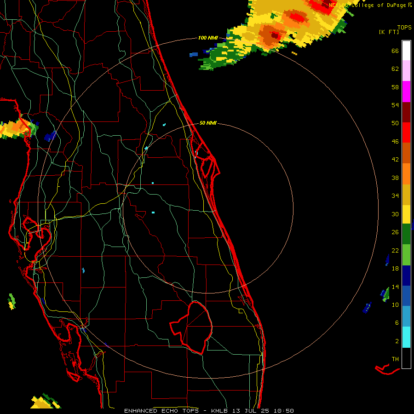
Task: Click the "[K FT]" units label
Action: coord(389,32)
